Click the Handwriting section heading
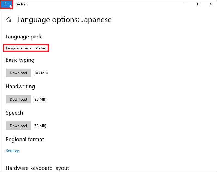The image size is (217, 172). pos(20,87)
